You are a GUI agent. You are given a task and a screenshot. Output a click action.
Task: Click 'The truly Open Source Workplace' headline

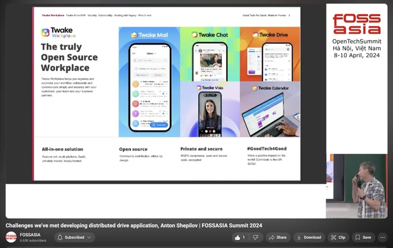tap(69, 57)
